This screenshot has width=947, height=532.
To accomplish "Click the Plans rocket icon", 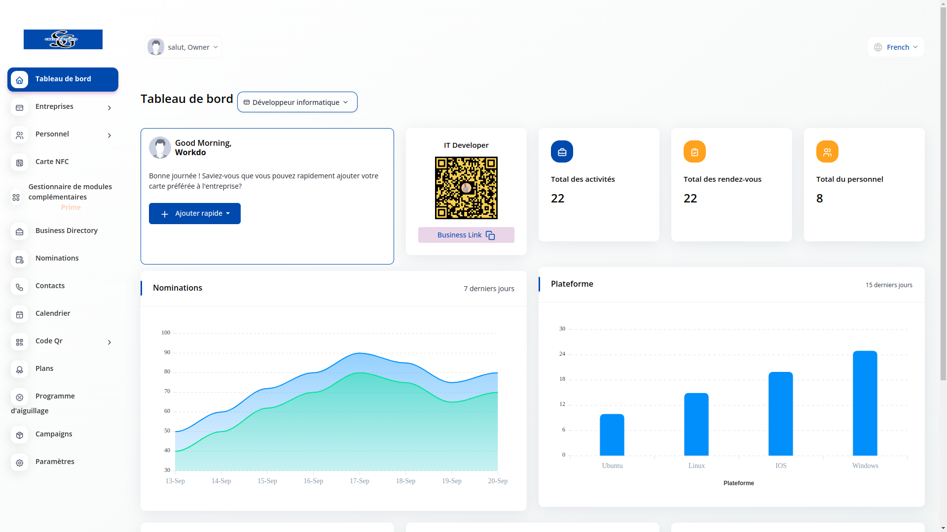I will click(20, 369).
